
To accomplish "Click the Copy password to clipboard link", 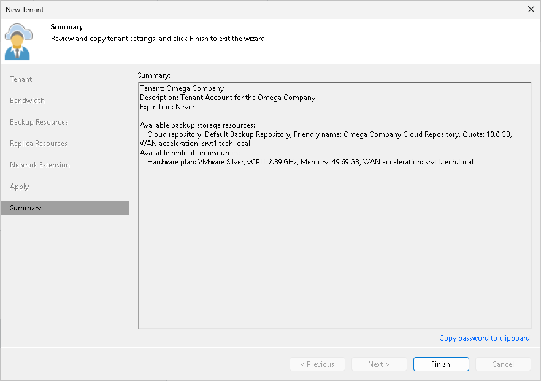I will pos(484,338).
